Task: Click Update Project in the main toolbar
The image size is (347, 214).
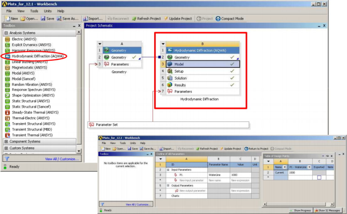Action: [178, 19]
